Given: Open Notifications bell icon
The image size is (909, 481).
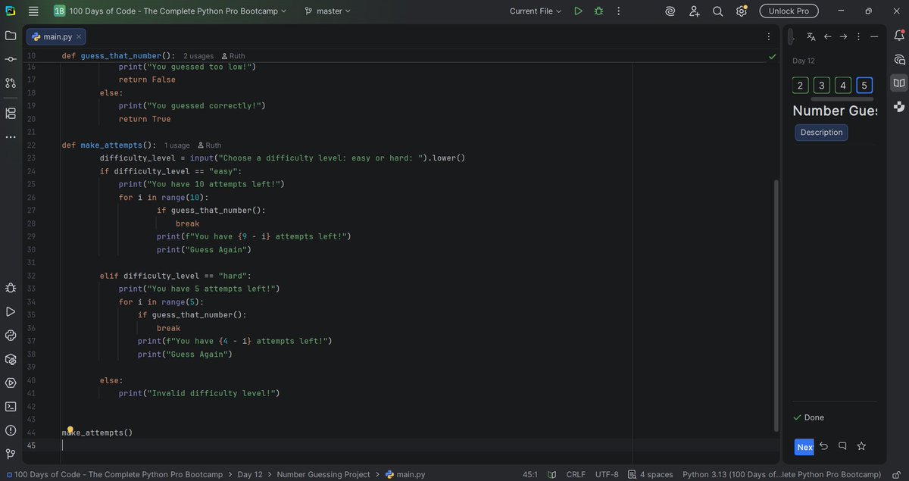Looking at the screenshot, I should [x=899, y=36].
